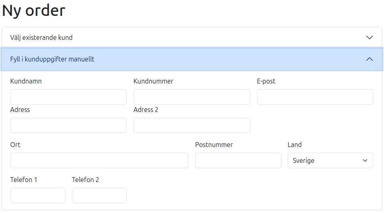
Task: Focus the Kundnamn text field
Action: click(68, 97)
